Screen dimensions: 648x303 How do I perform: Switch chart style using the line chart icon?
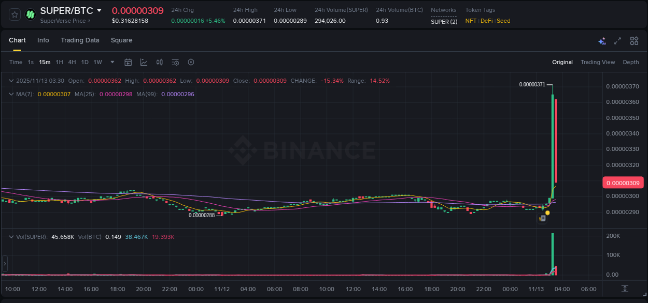coord(144,62)
